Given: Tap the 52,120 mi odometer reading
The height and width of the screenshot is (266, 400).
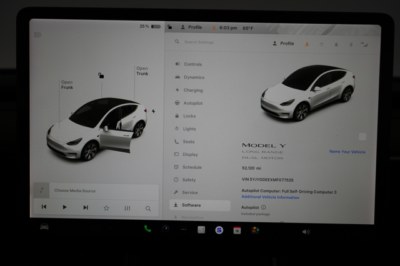Looking at the screenshot, I should coord(251,168).
